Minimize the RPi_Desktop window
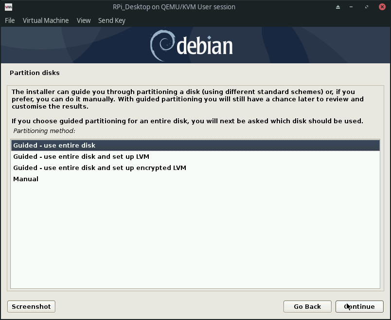Screen dimensions: 391x320 click(x=351, y=7)
